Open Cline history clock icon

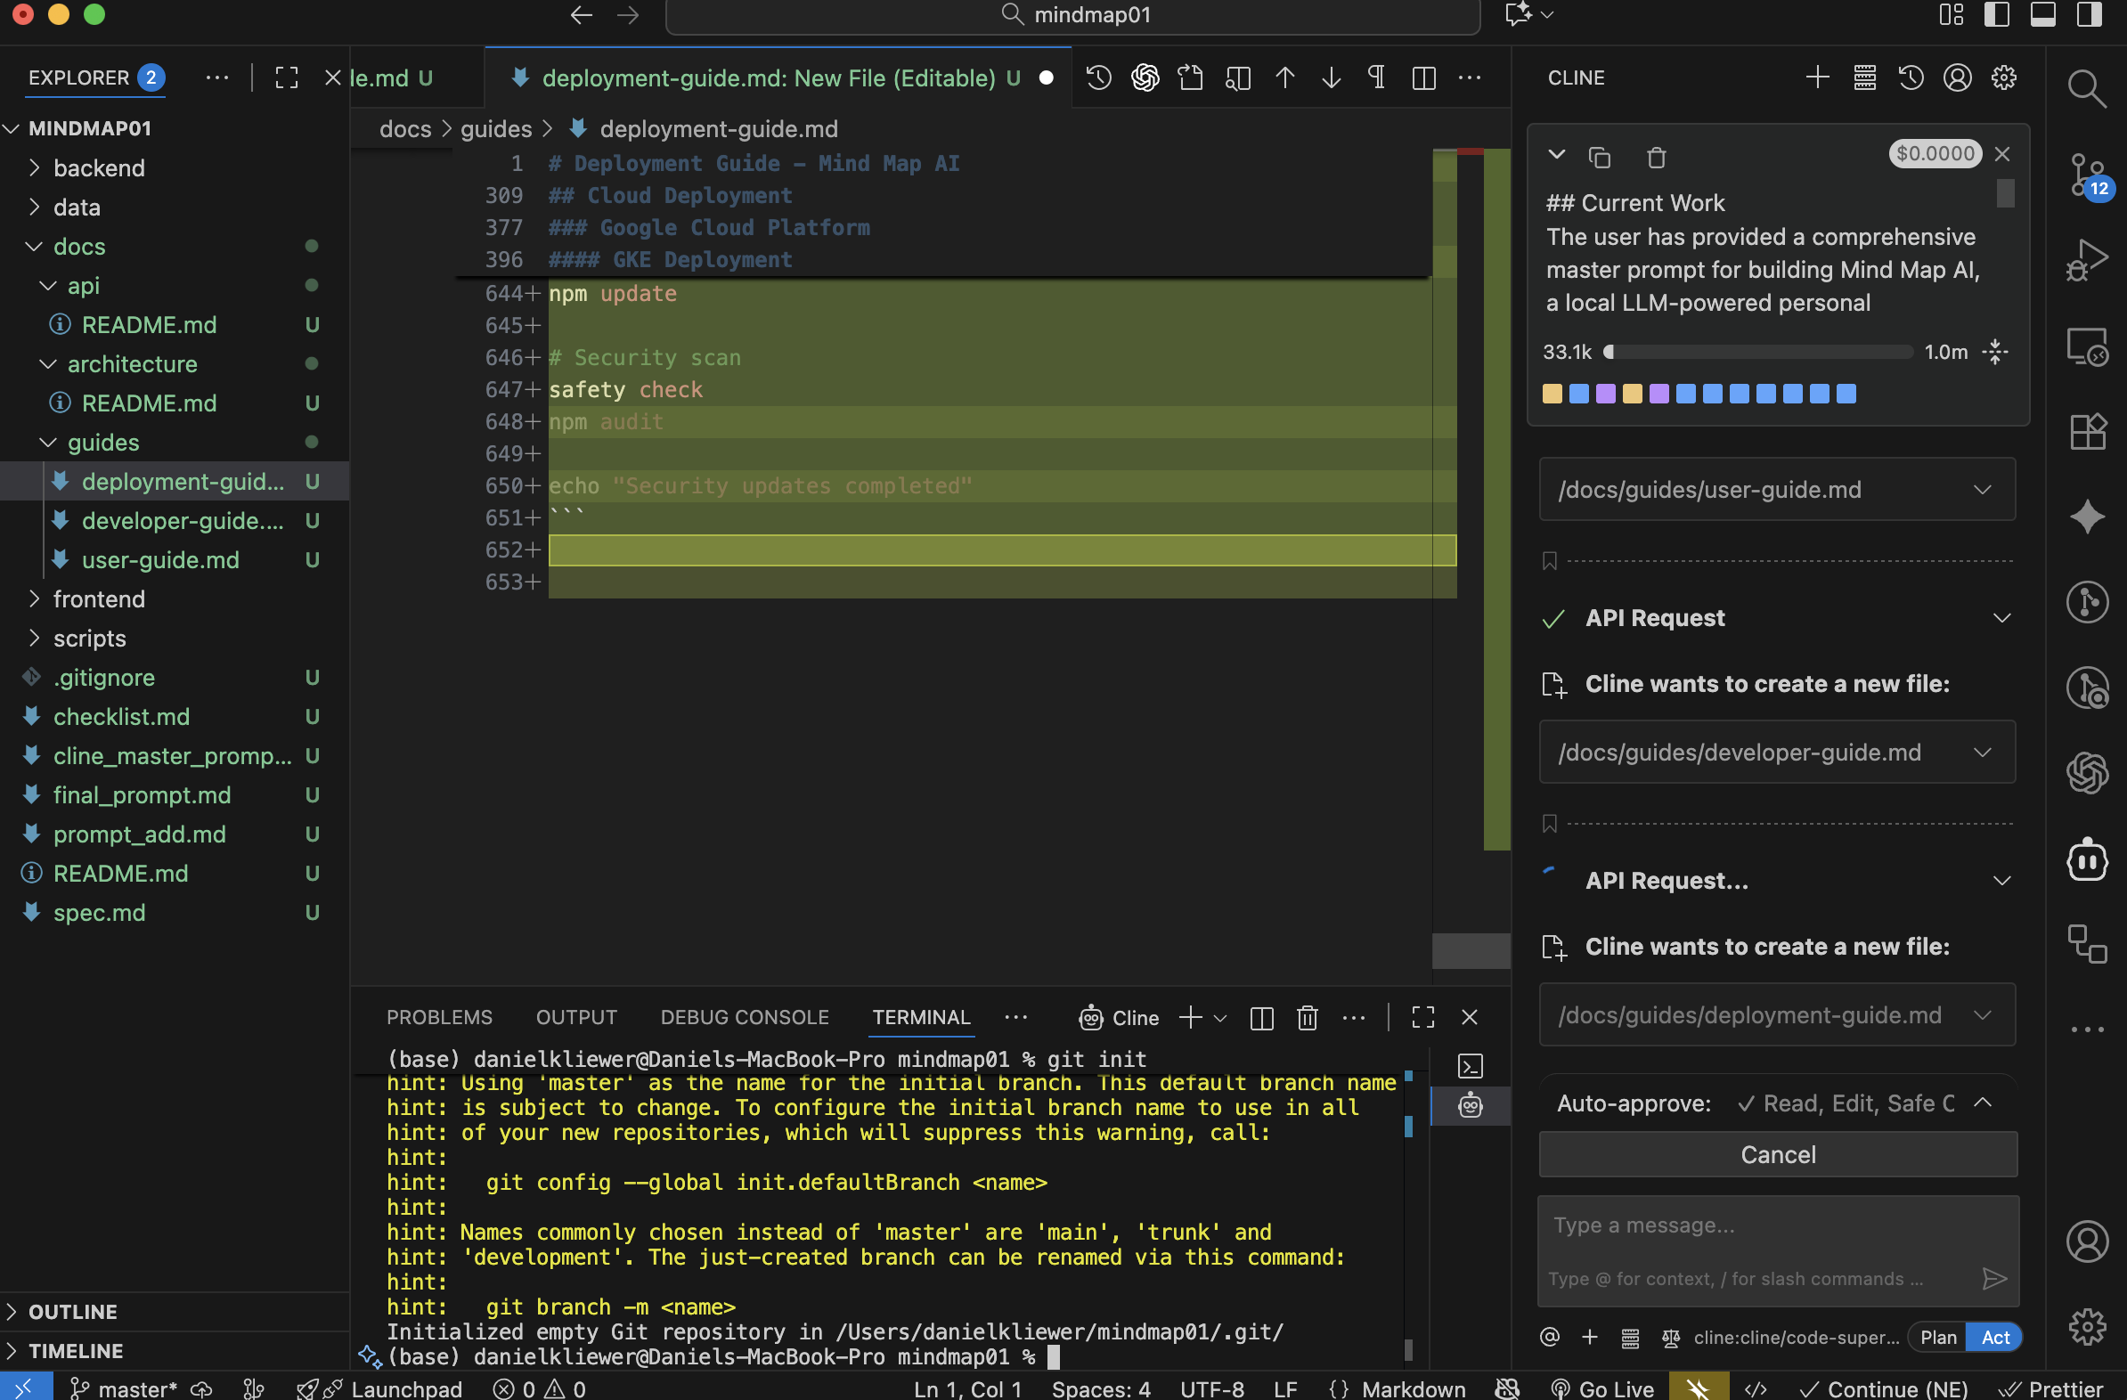1910,77
